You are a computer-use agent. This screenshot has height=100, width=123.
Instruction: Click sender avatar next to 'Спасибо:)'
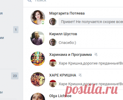click(53, 42)
